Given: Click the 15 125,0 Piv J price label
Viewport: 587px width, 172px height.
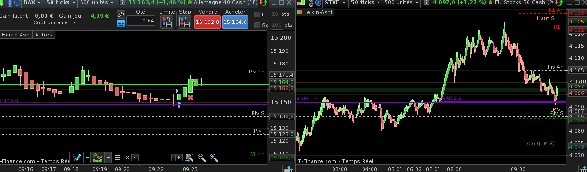Looking at the screenshot, I should coord(282,134).
